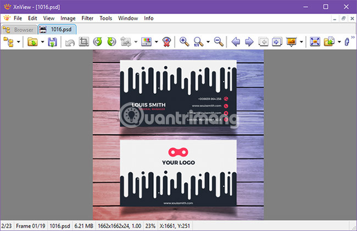Select the 1016.psd tab
Screen dimensions: 357x231
pyautogui.click(x=57, y=29)
